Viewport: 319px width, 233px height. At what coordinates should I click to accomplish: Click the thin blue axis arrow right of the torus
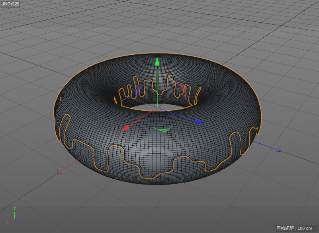pyautogui.click(x=278, y=150)
